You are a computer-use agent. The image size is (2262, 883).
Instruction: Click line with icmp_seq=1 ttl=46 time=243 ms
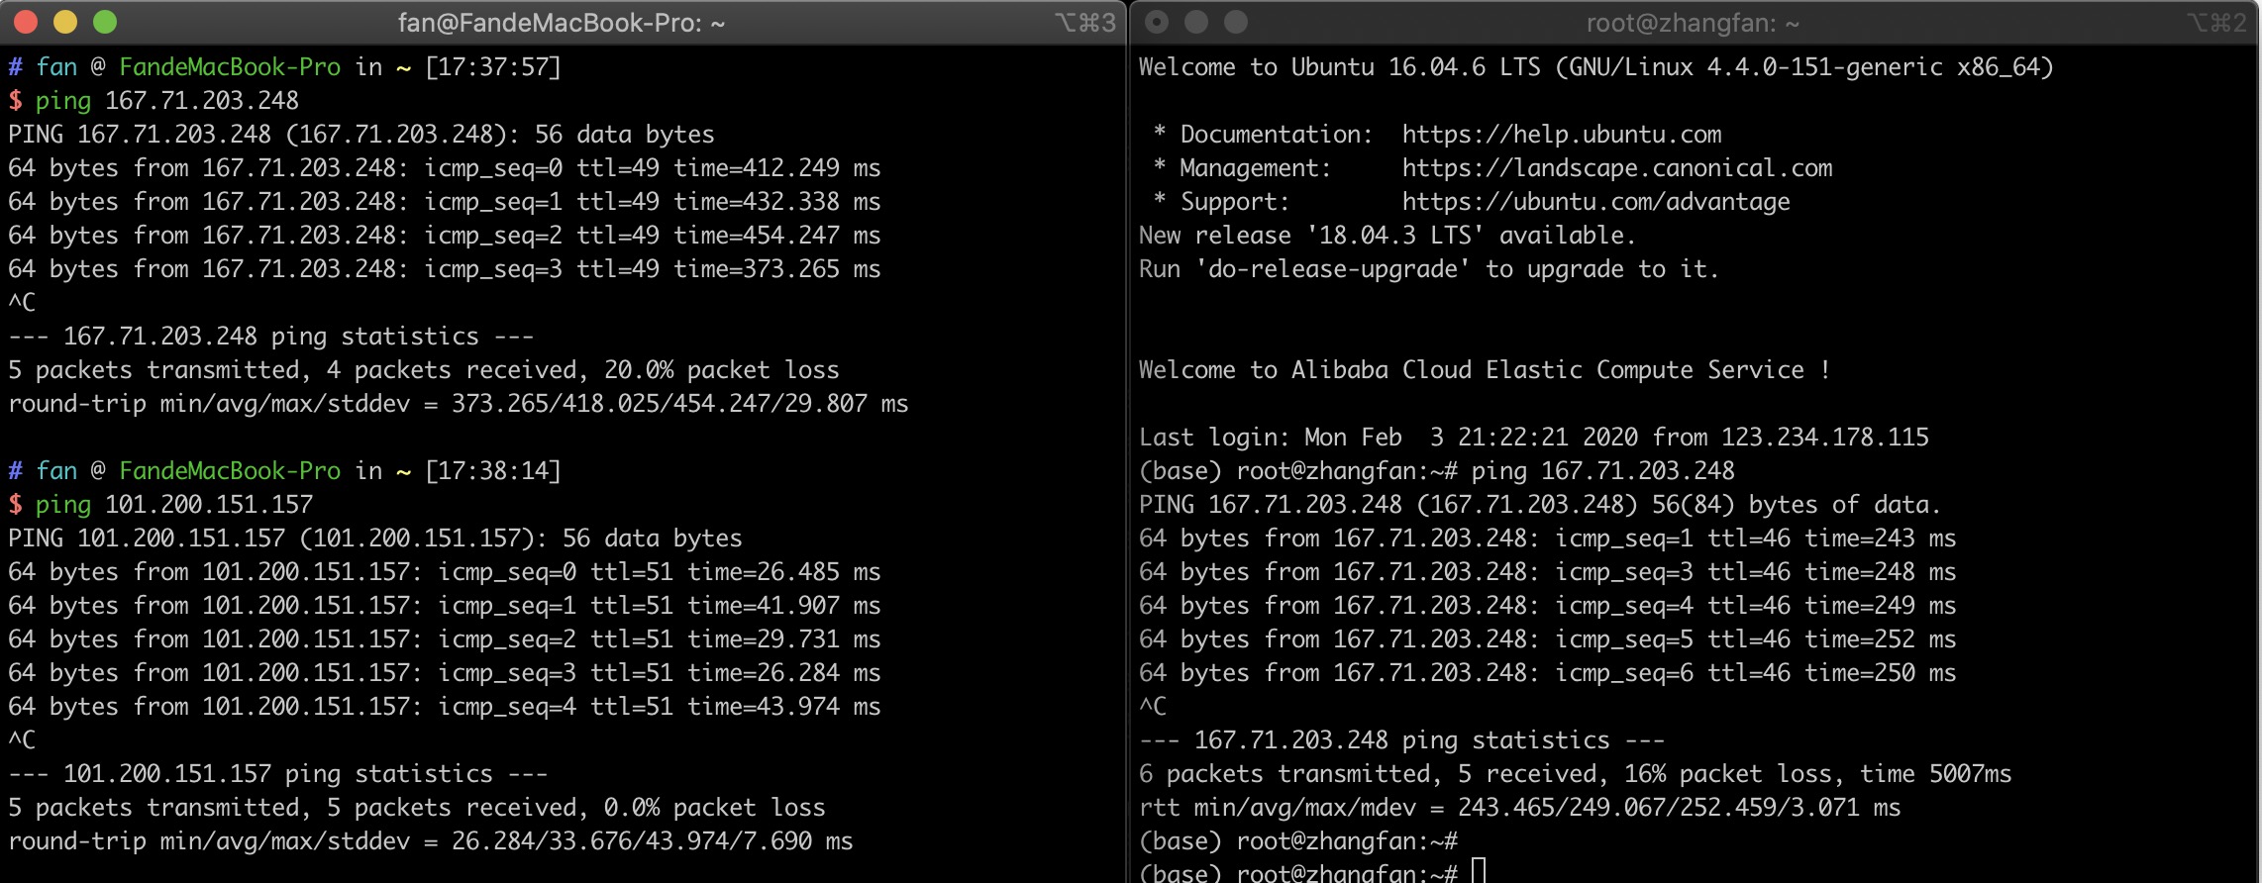[x=1548, y=538]
